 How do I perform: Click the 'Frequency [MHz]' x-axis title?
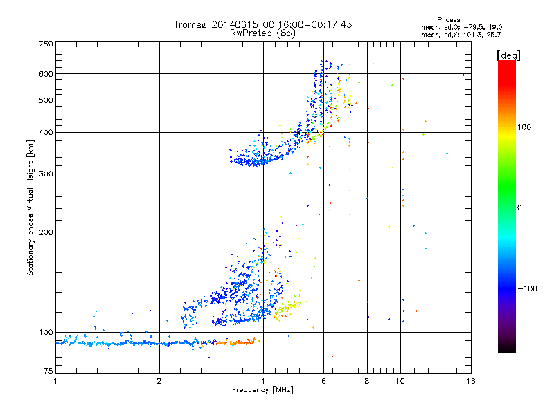click(x=262, y=390)
